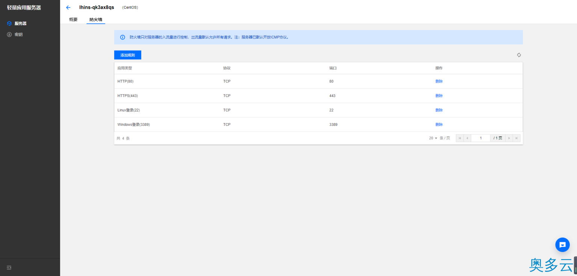Delete the HTTPS(443) rule
The width and height of the screenshot is (577, 276).
pyautogui.click(x=439, y=96)
